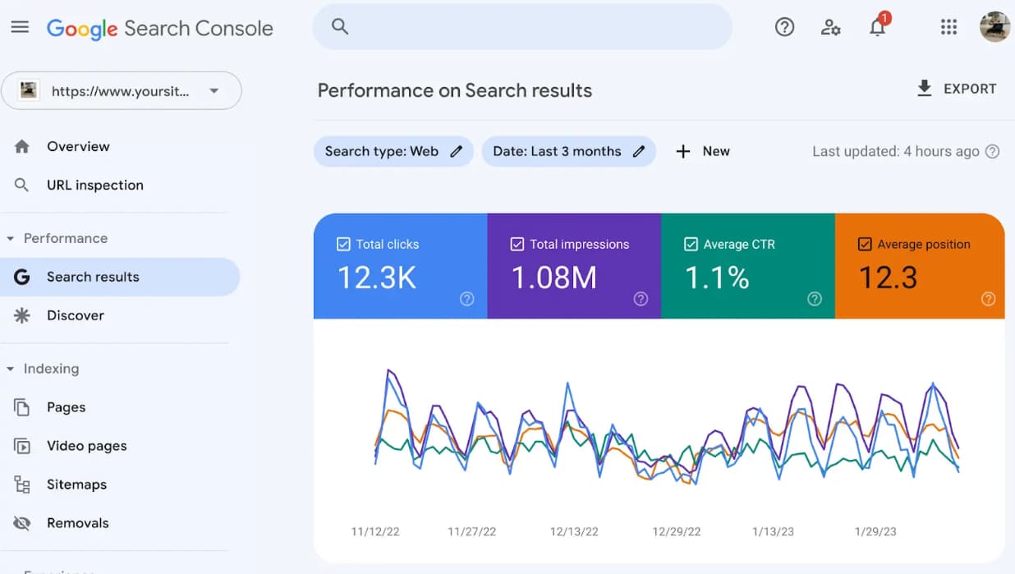
Task: Open user settings person-gear icon
Action: click(830, 27)
